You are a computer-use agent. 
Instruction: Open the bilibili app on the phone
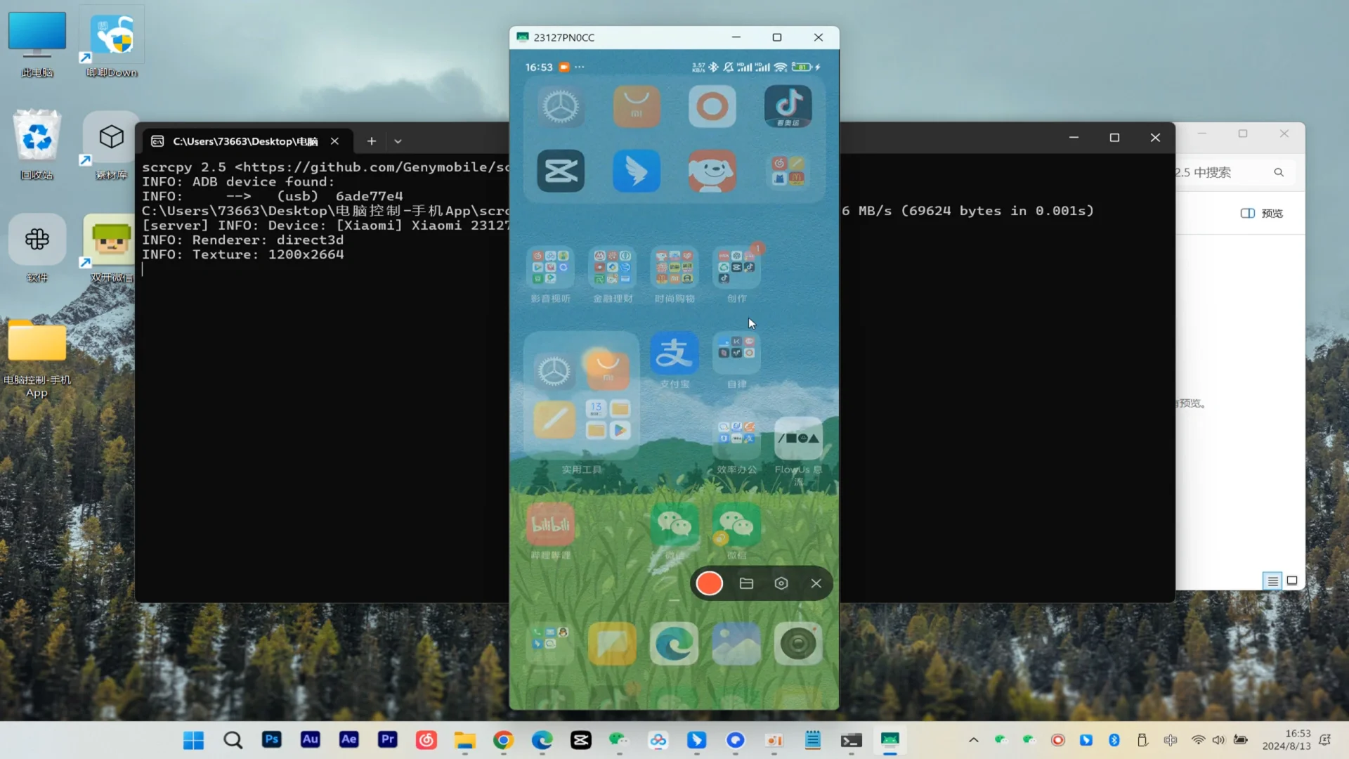tap(550, 524)
